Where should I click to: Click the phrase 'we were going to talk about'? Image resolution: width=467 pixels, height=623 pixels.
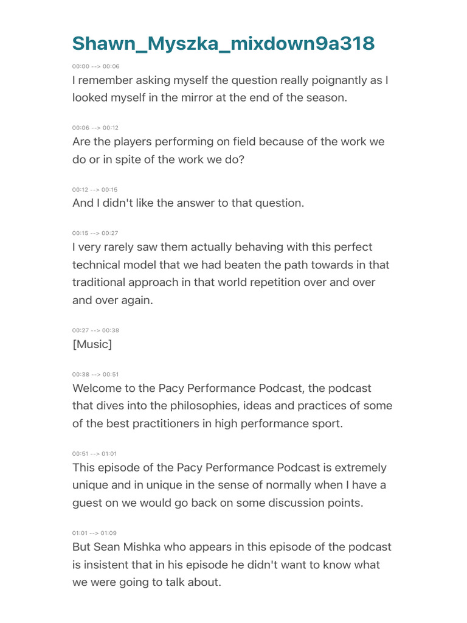(x=146, y=582)
